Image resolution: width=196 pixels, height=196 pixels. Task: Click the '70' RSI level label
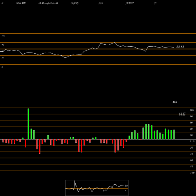click(x=3, y=45)
